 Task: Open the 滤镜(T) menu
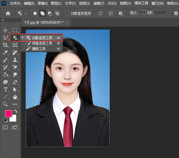pos(99,3)
